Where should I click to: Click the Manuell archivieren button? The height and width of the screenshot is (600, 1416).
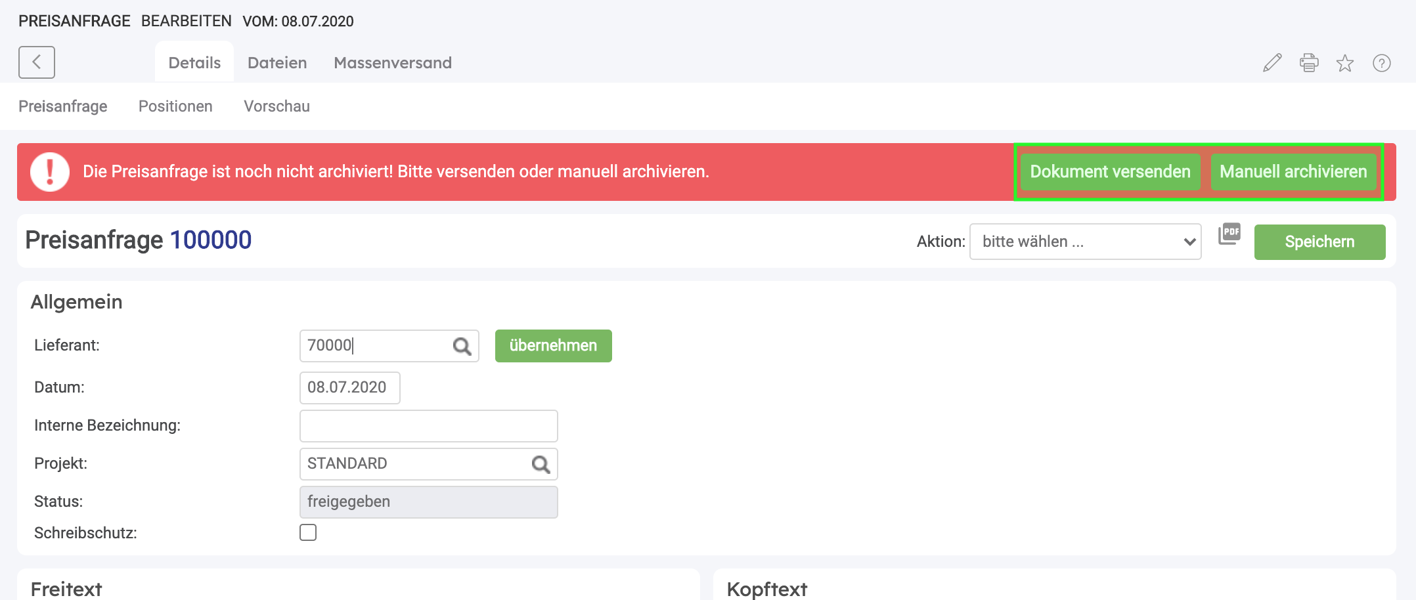[1293, 172]
